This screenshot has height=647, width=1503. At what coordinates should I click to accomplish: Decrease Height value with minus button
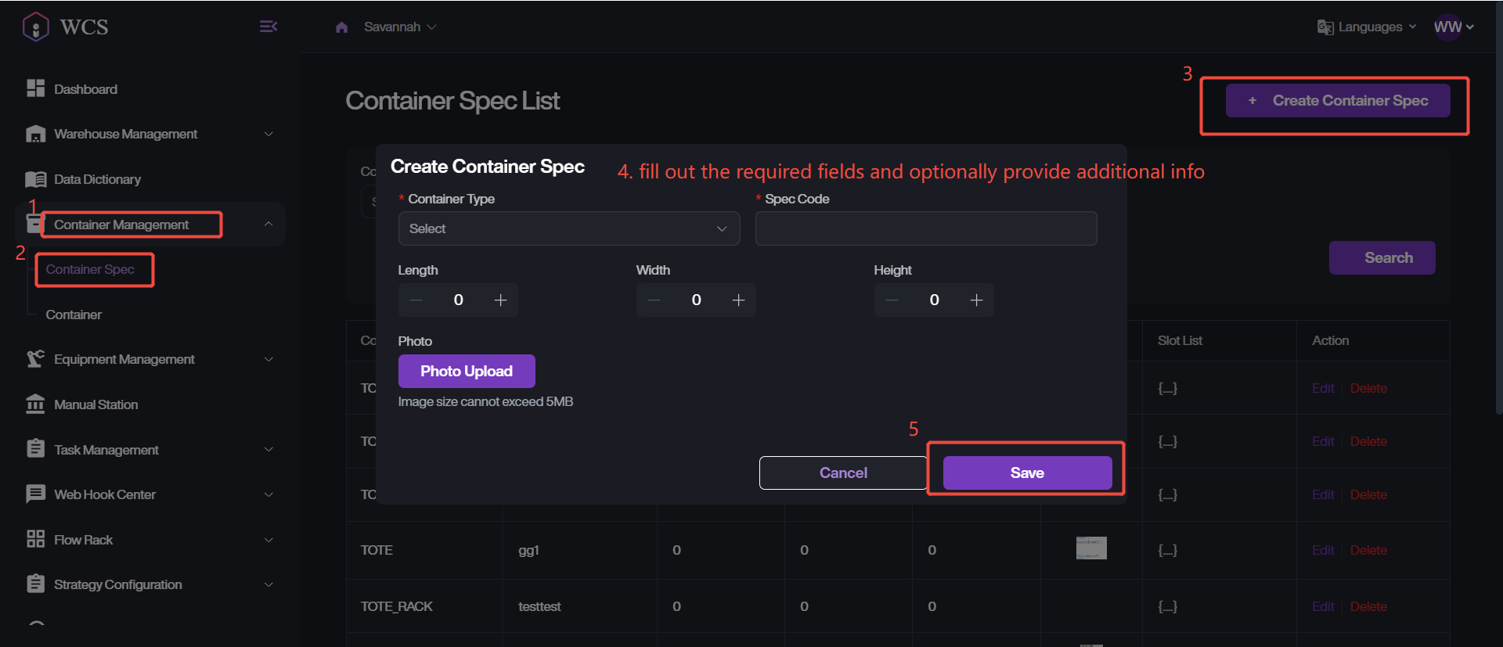coord(892,300)
